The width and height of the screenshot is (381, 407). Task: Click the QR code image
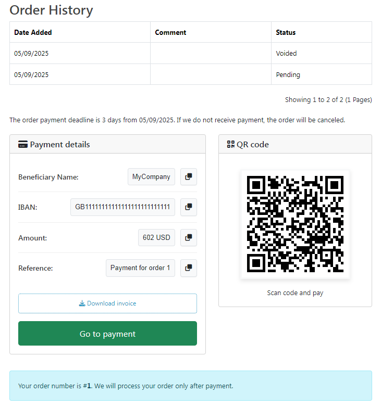tap(295, 224)
